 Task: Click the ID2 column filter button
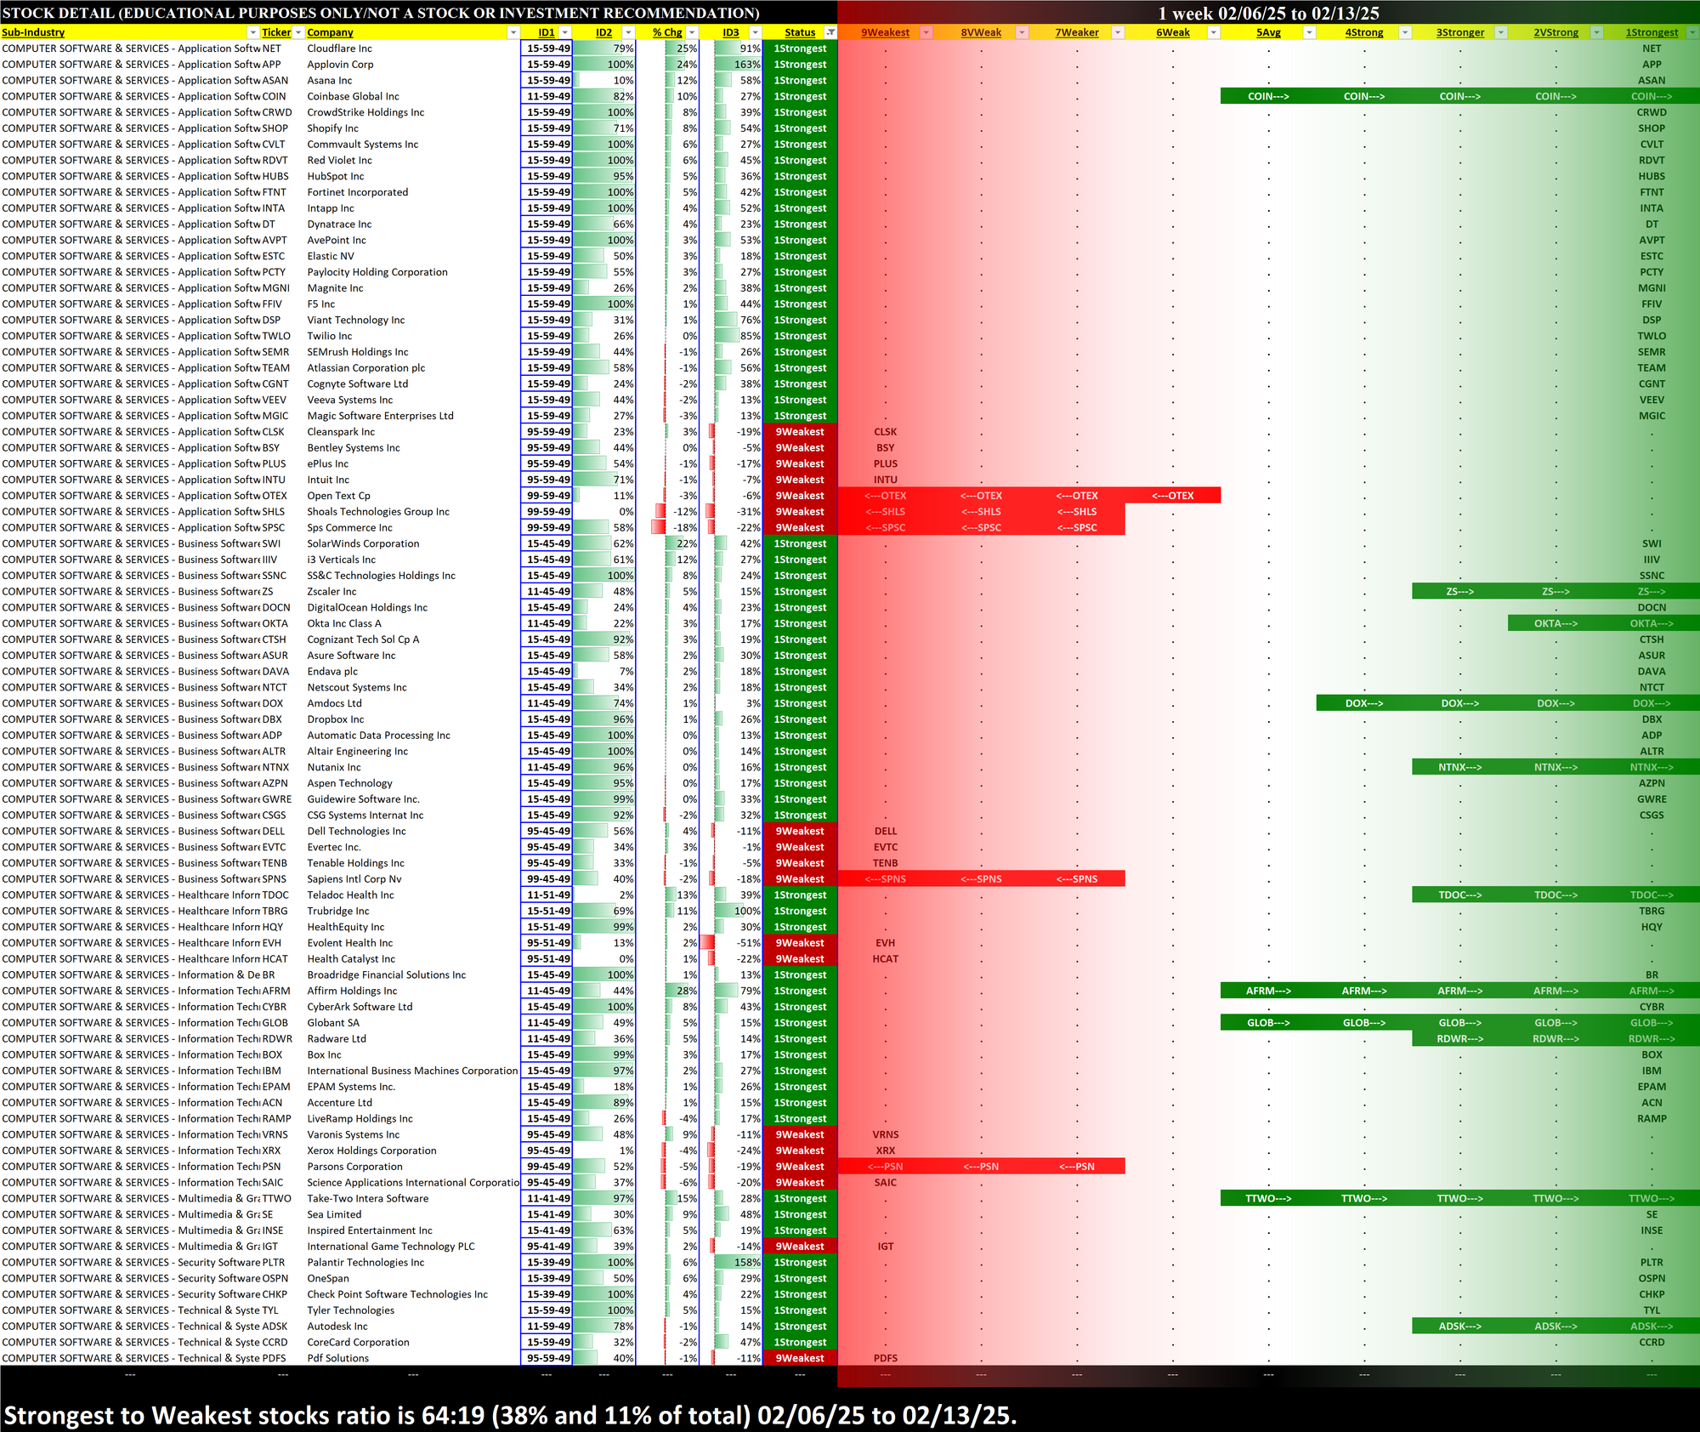[x=628, y=32]
